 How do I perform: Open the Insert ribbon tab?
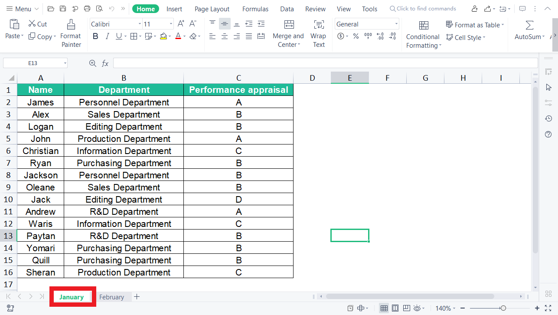click(x=174, y=9)
